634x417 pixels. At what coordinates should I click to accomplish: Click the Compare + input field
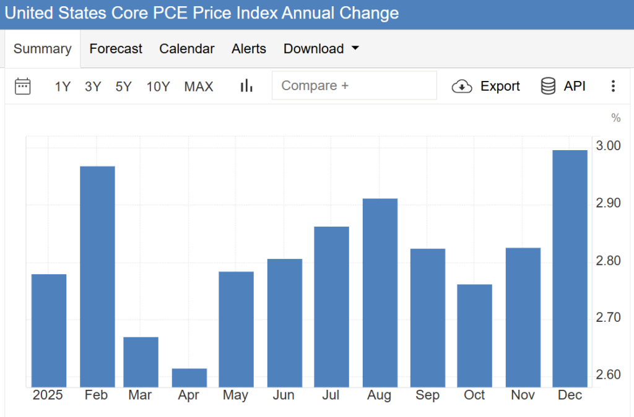354,85
